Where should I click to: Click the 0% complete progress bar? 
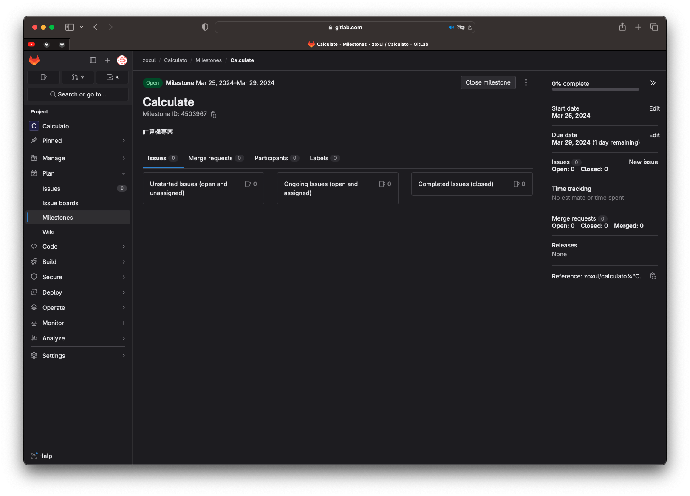pyautogui.click(x=595, y=89)
